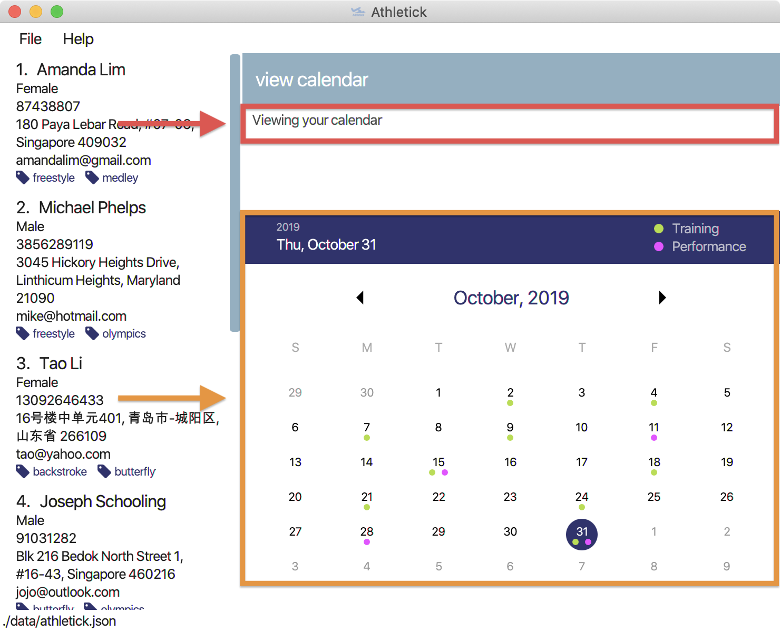Screen dimensions: 780x632
Task: Click the address 'Singapore 409032'
Action: (x=71, y=142)
